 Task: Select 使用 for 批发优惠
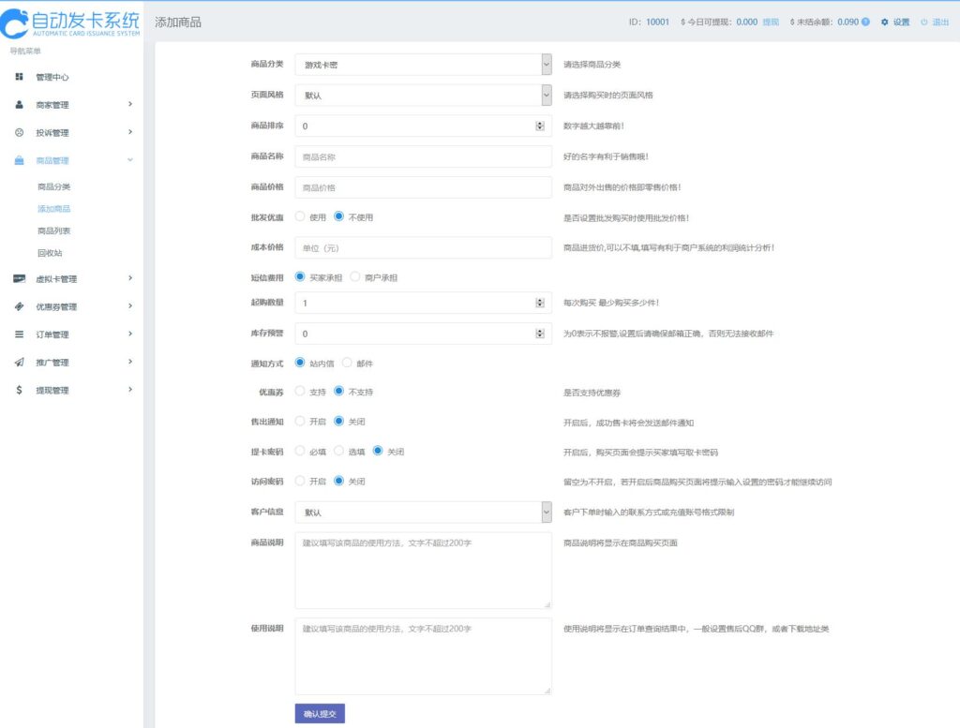click(x=301, y=217)
